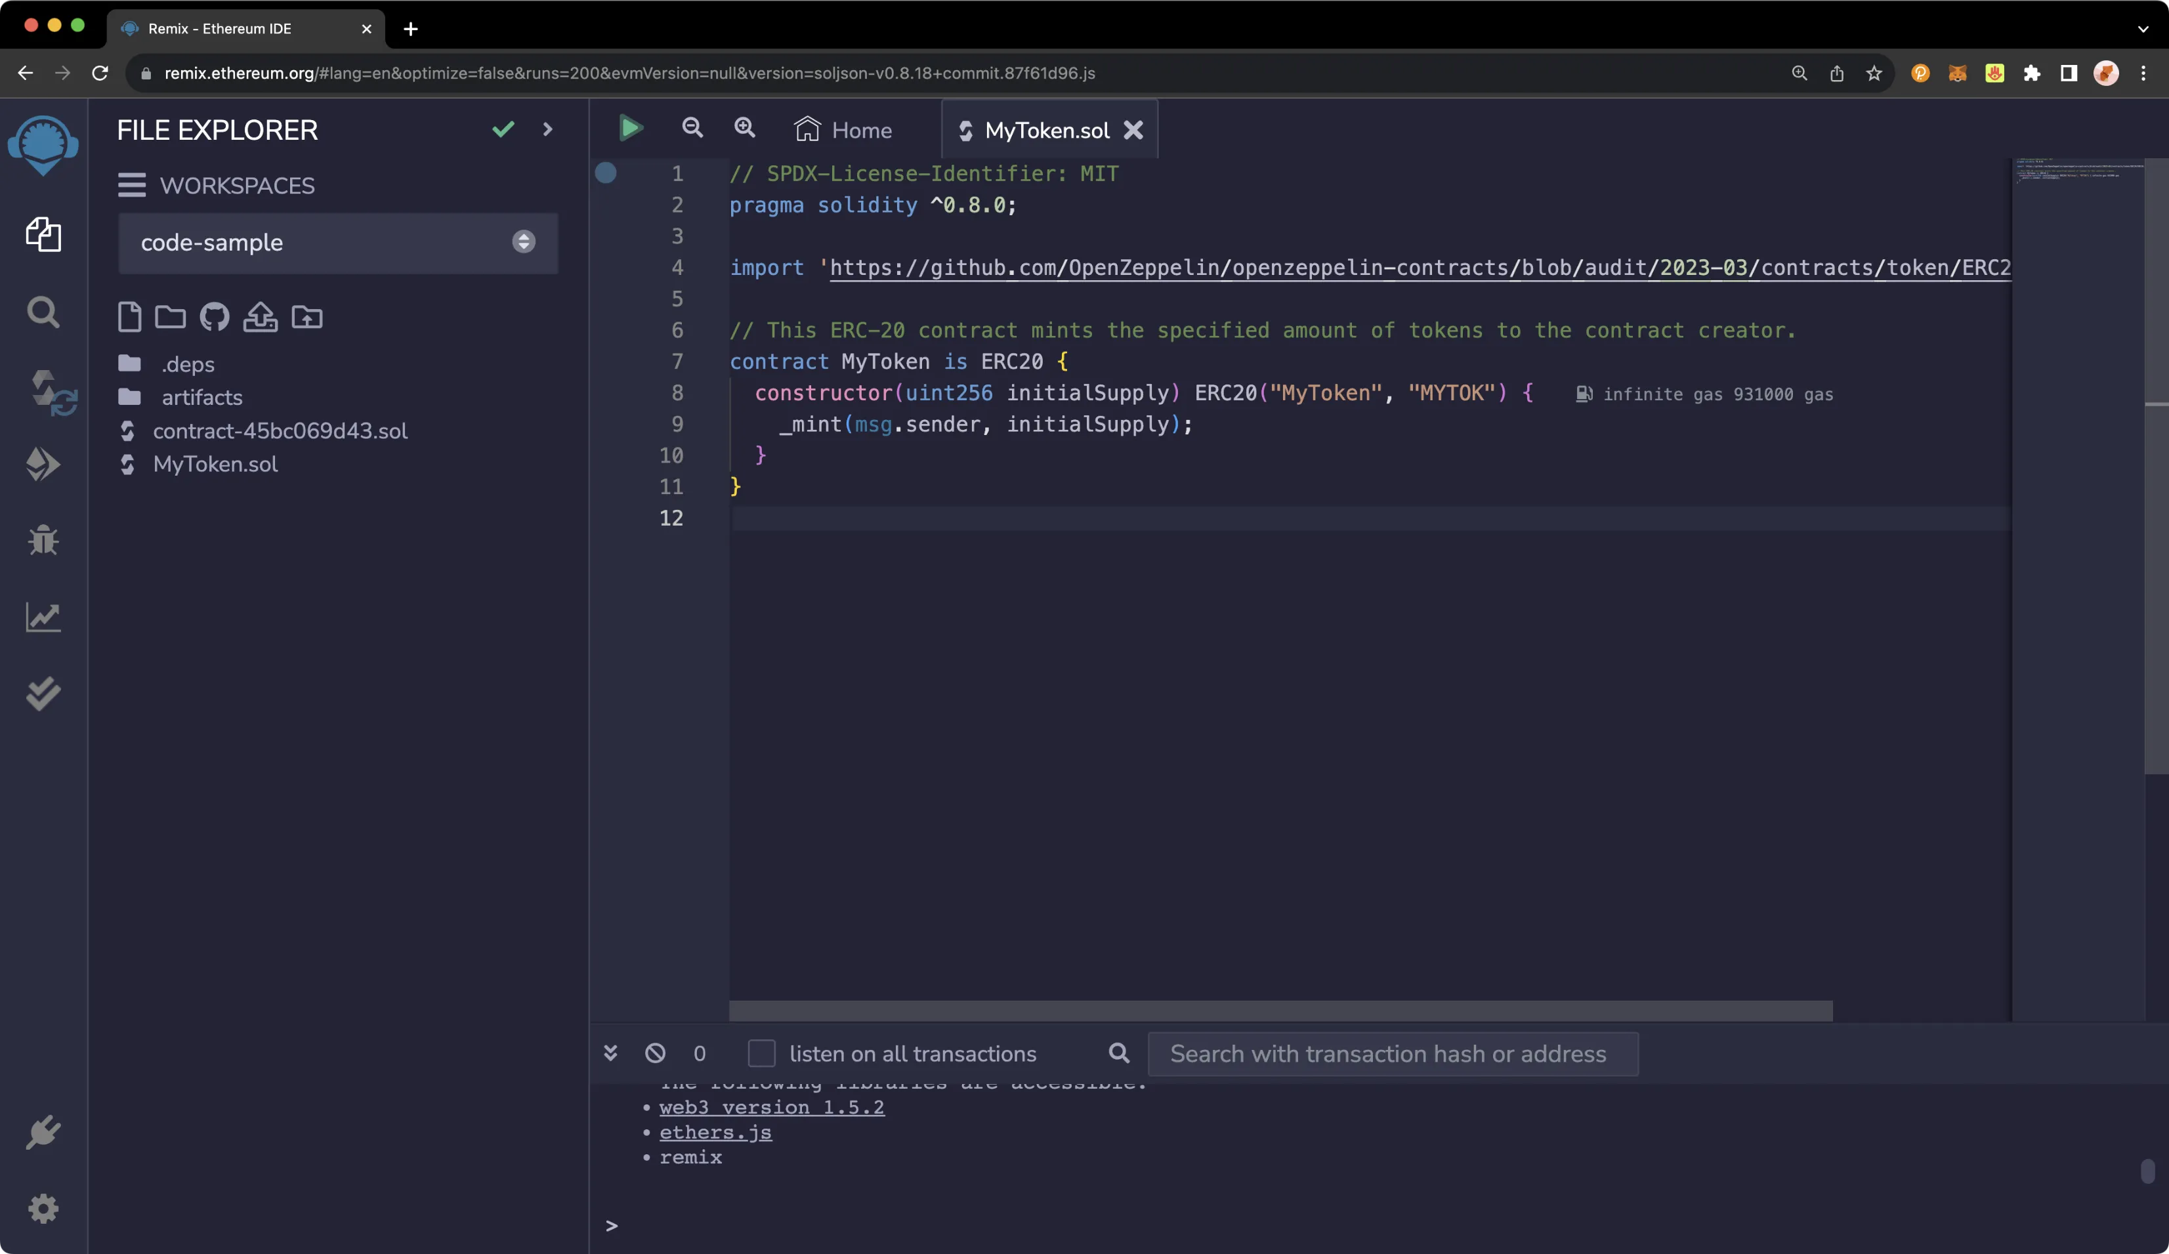The image size is (2169, 1254).
Task: Close the MyToken.sol tab
Action: [1133, 130]
